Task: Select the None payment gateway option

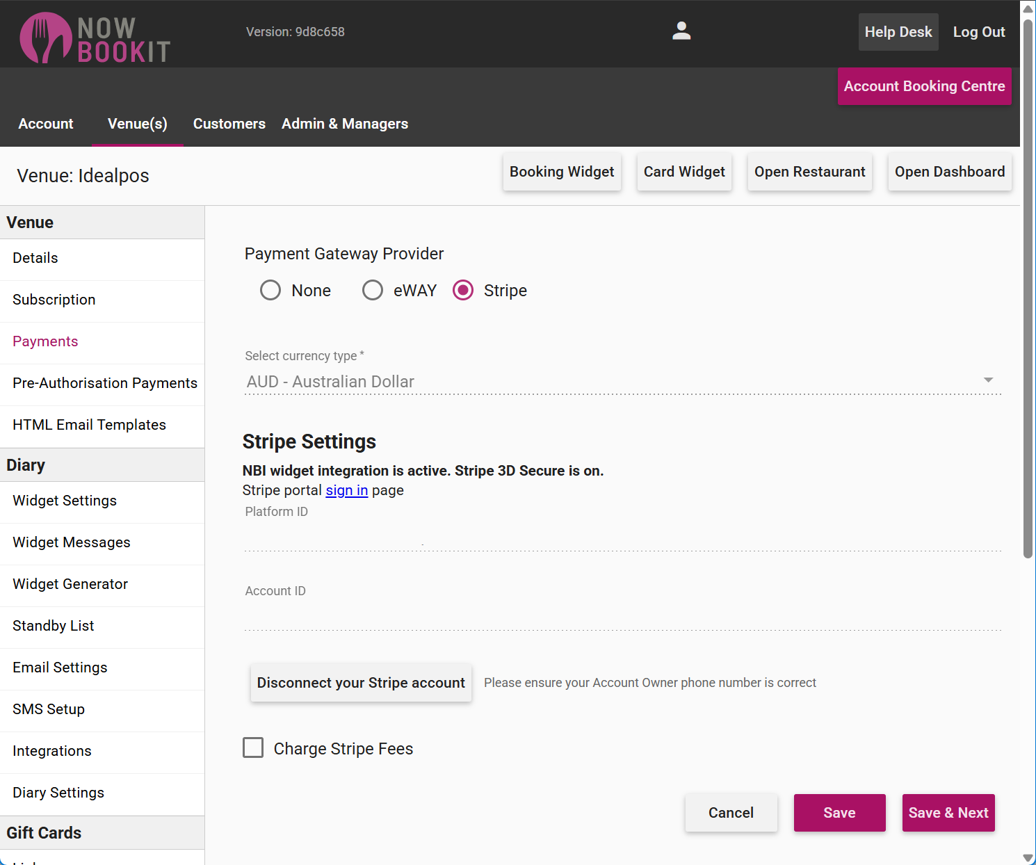Action: click(x=270, y=290)
